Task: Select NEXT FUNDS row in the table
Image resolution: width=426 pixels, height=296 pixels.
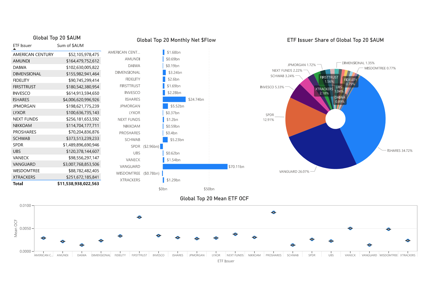Action: tap(56, 119)
